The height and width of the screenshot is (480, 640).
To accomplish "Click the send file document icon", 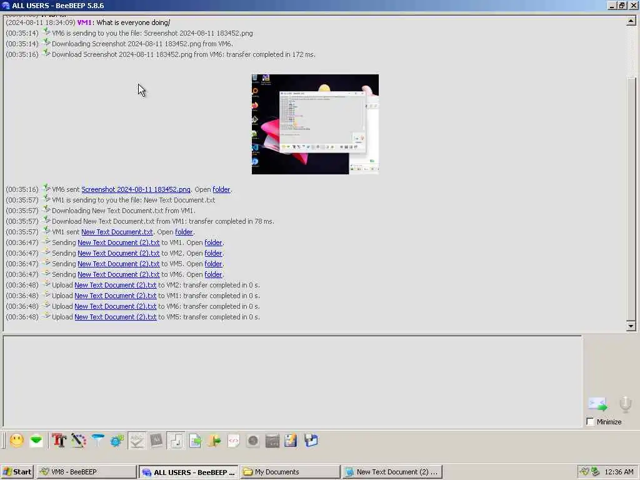I will 196,441.
